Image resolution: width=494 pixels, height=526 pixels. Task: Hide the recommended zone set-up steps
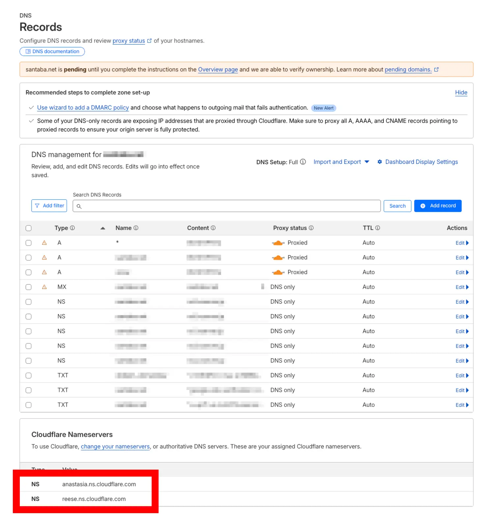coord(461,93)
